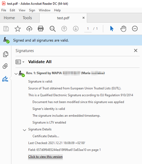Image resolution: width=142 pixels, height=164 pixels.
Task: Close the test.pdf tab
Action: (x=83, y=18)
